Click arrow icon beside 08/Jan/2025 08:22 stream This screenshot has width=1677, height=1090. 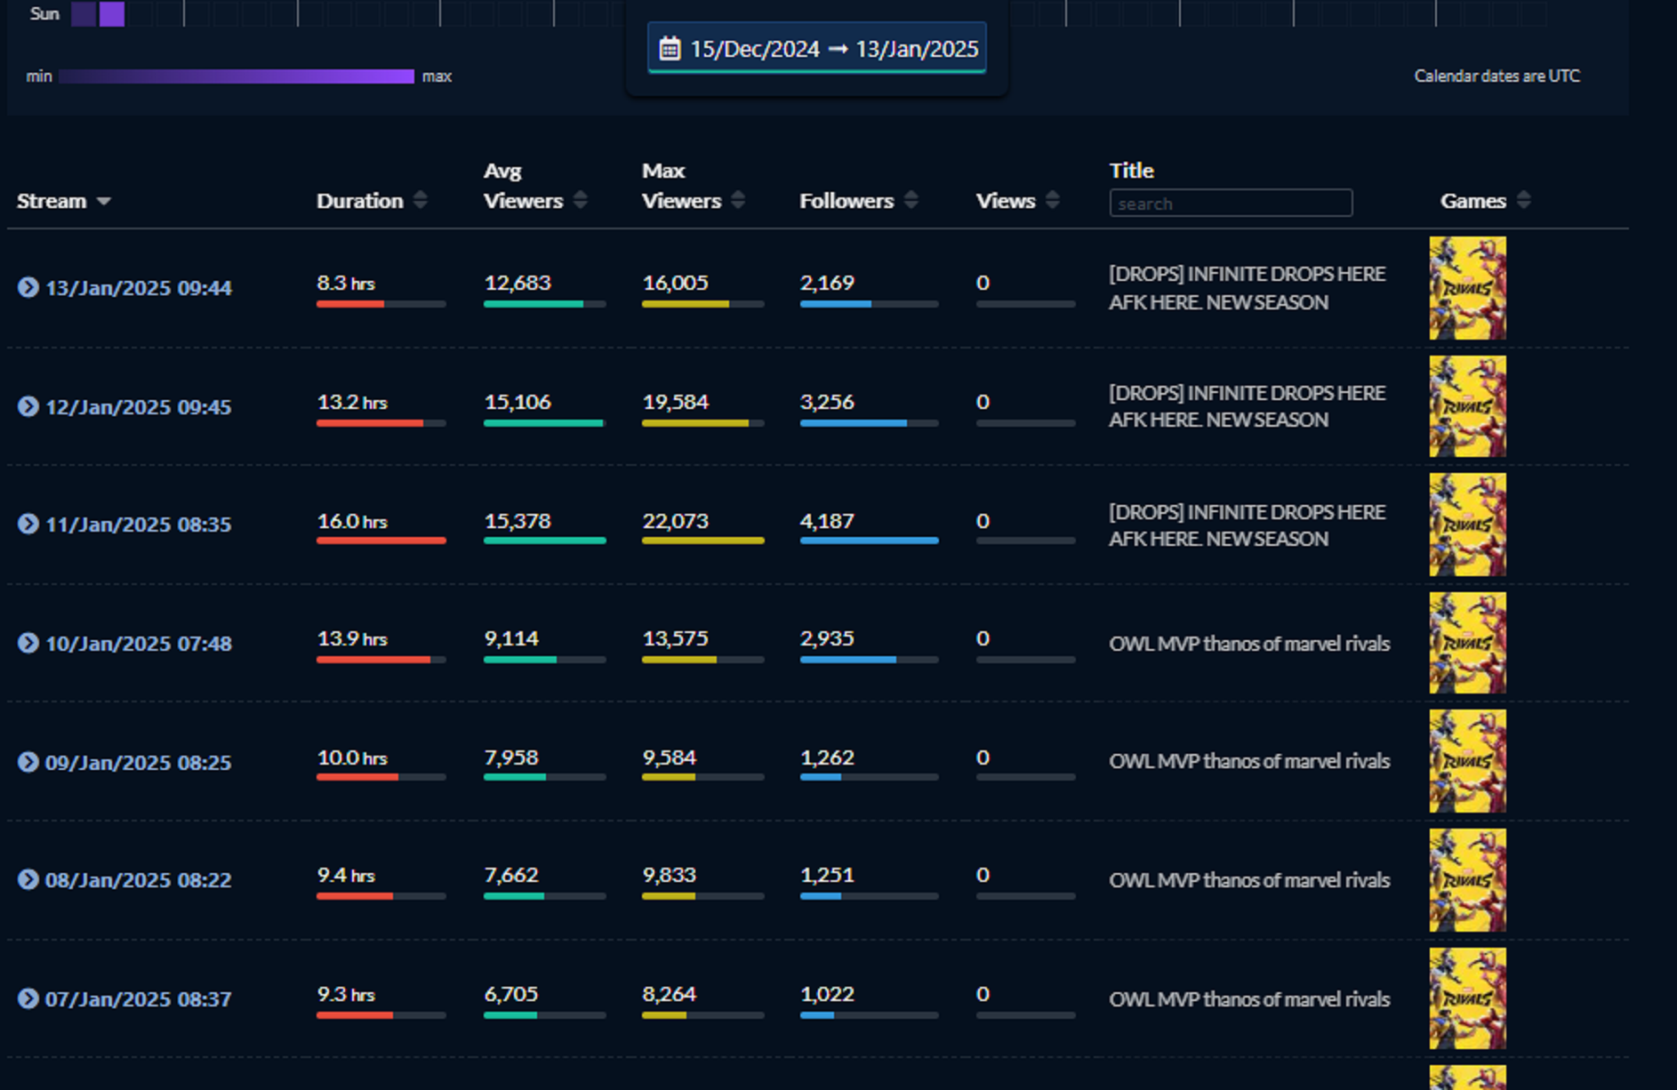28,879
